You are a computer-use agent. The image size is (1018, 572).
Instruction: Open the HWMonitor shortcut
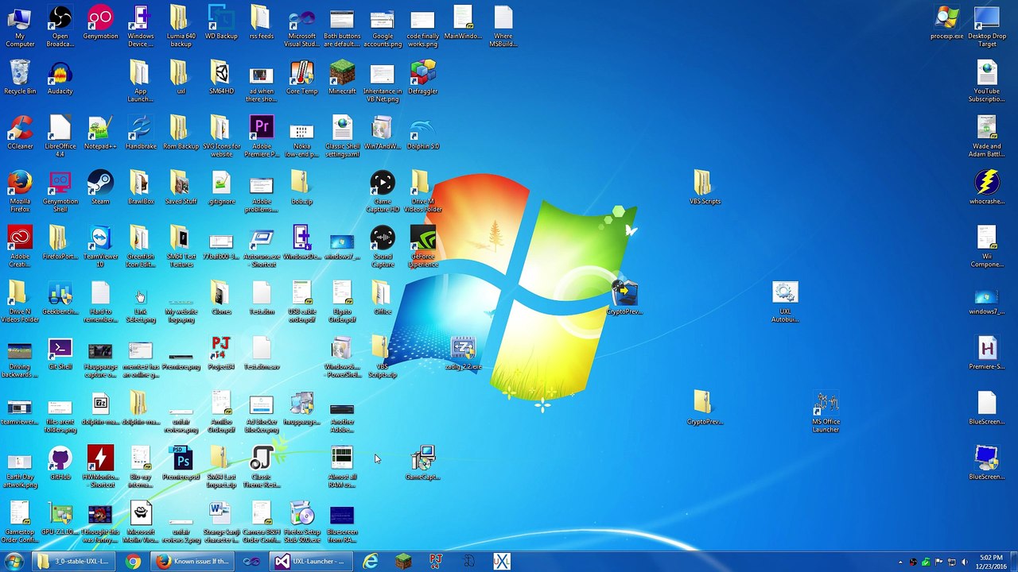tap(100, 467)
